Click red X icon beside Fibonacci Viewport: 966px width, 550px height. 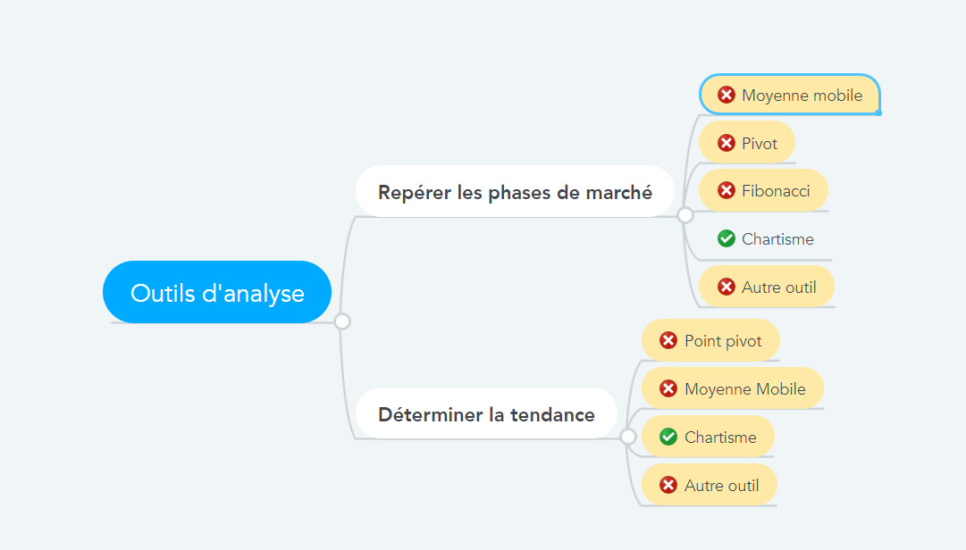point(727,190)
